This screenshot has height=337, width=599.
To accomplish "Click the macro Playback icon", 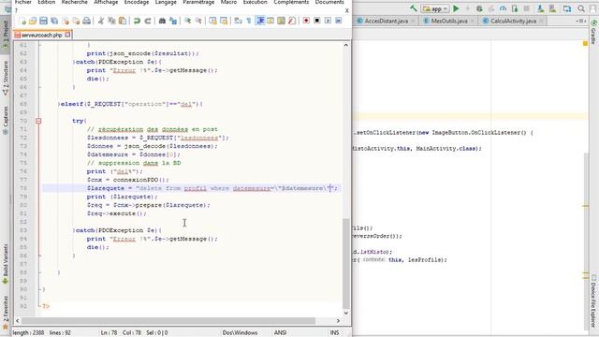I will [328, 21].
